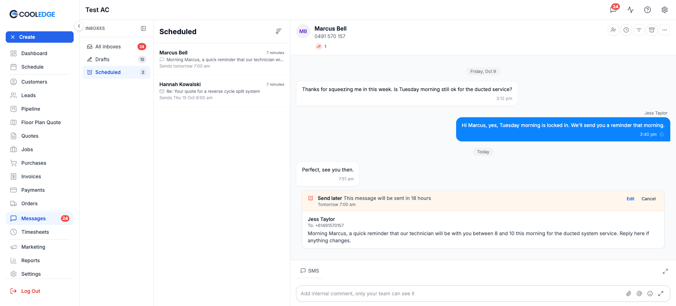Image resolution: width=676 pixels, height=306 pixels.
Task: Select the Scheduled inbox
Action: tap(116, 72)
